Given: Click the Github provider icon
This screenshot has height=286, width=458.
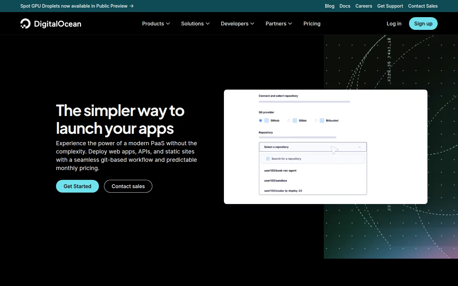Looking at the screenshot, I should click(x=267, y=120).
